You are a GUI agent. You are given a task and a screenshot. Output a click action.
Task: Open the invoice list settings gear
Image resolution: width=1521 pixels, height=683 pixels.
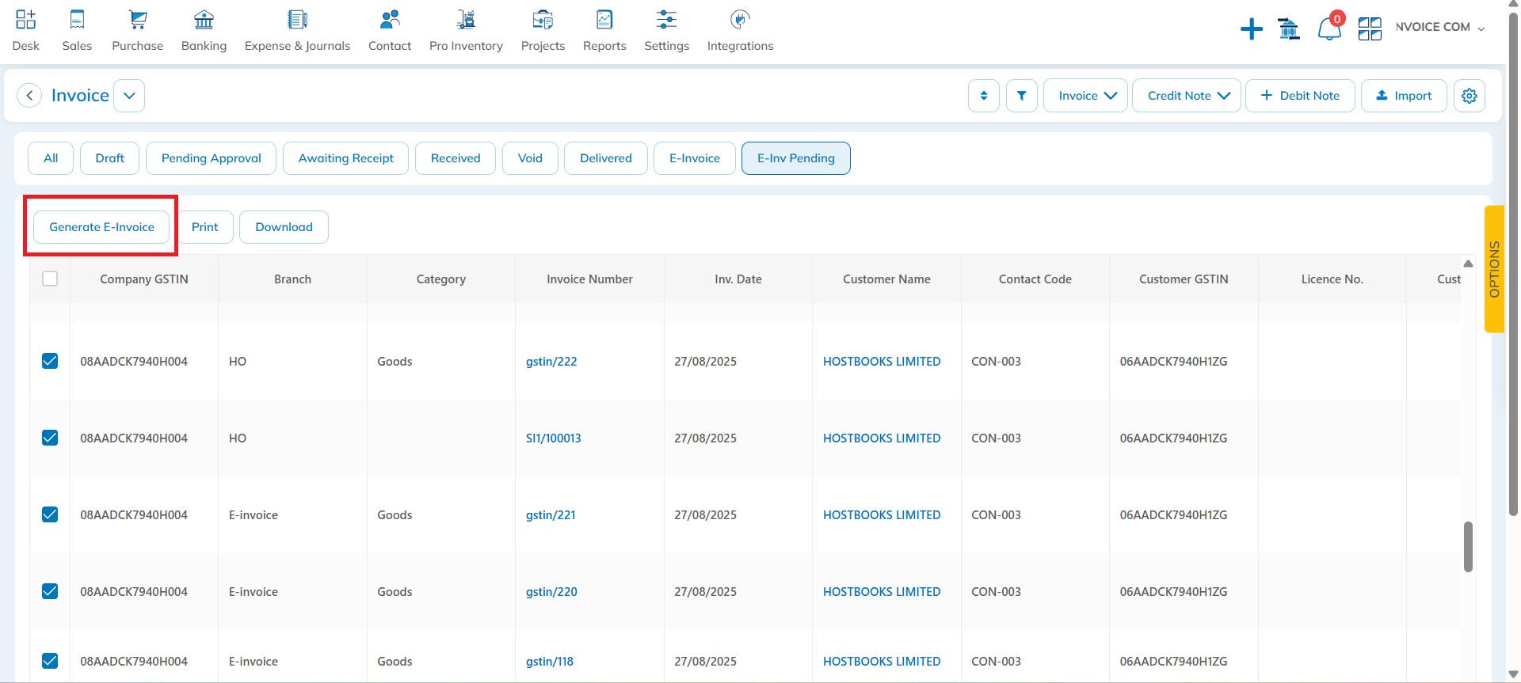[x=1469, y=96]
